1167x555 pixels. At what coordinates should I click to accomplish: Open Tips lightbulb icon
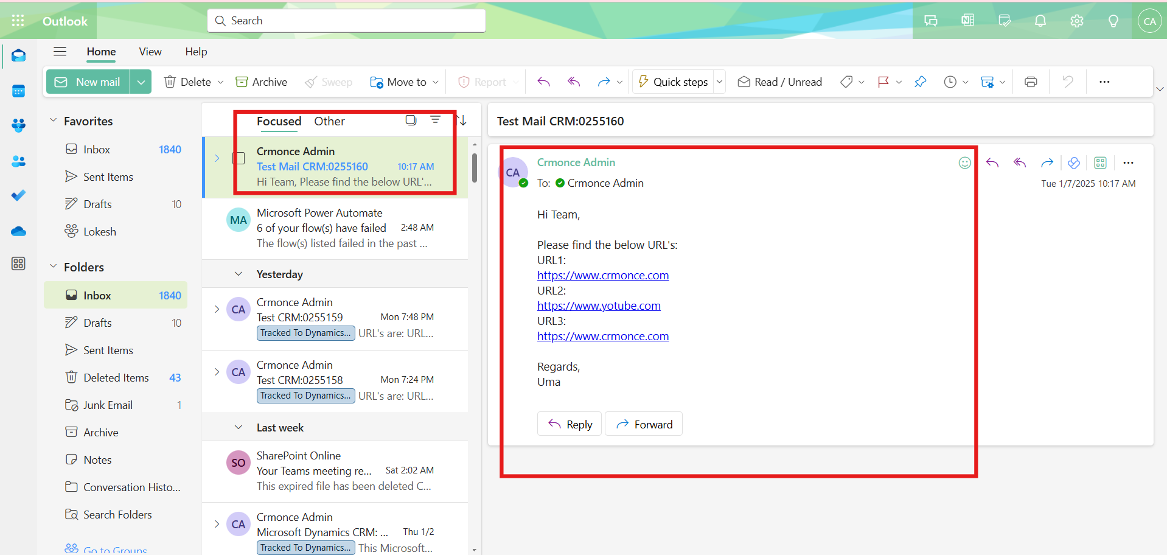[1113, 21]
